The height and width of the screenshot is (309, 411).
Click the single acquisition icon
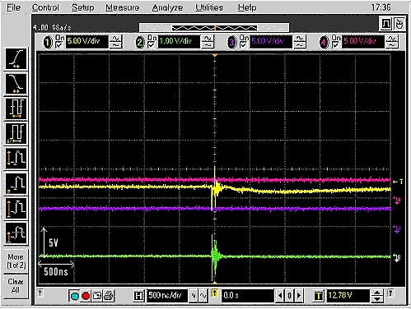pos(97,296)
